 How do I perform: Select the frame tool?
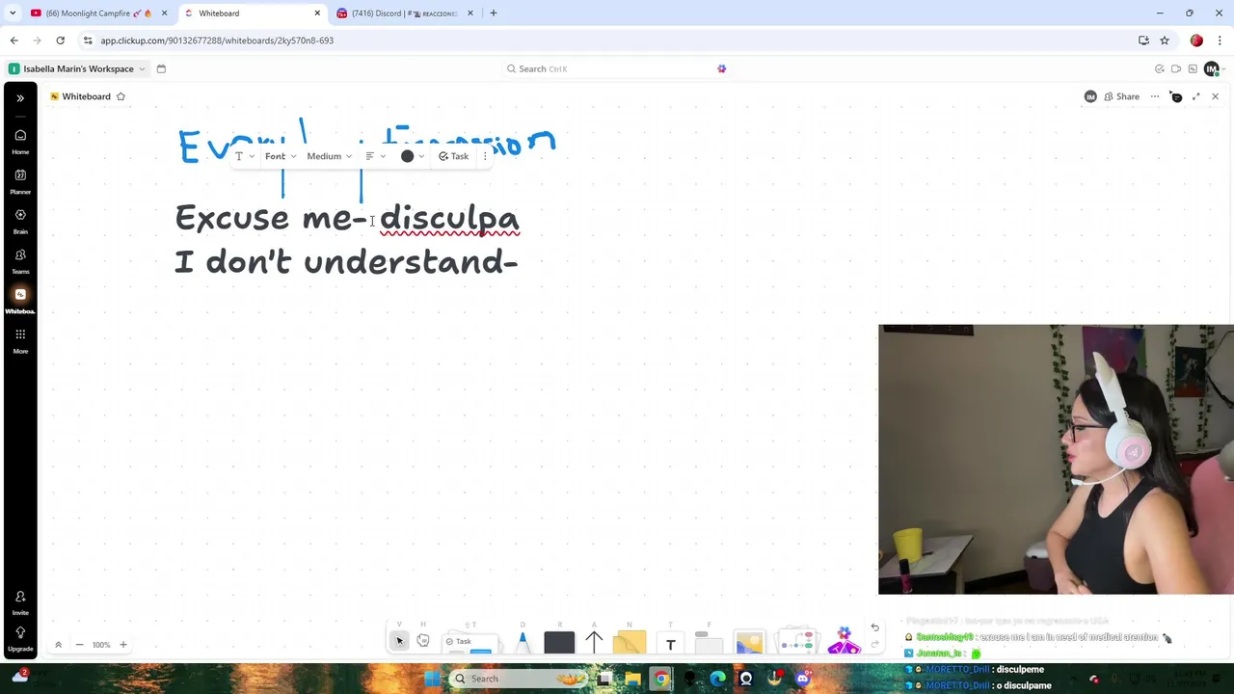point(709,643)
